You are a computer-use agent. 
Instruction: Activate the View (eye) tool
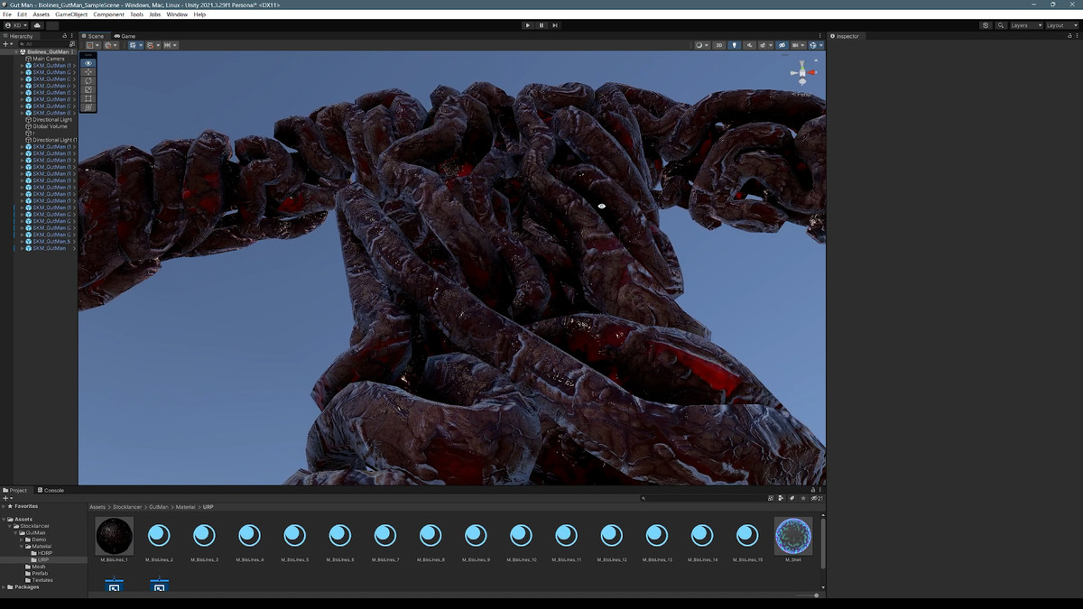[88, 63]
